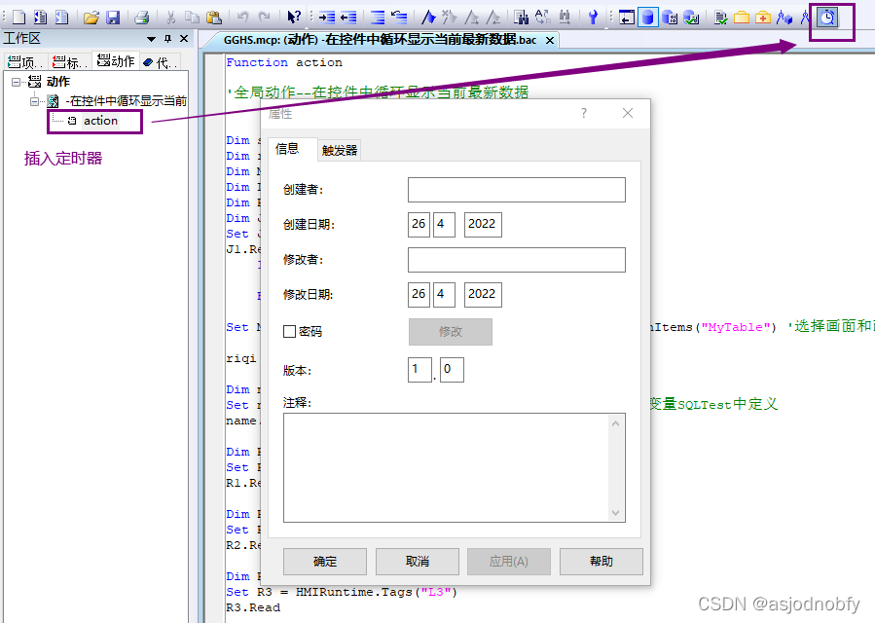The width and height of the screenshot is (875, 623).
Task: Select the 信息 tab in properties dialog
Action: 287,149
